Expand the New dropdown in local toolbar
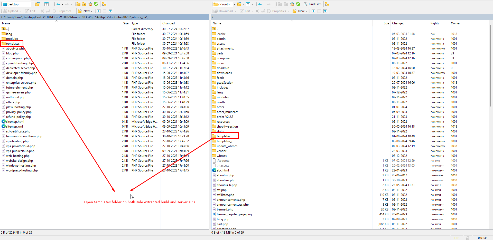 91,11
